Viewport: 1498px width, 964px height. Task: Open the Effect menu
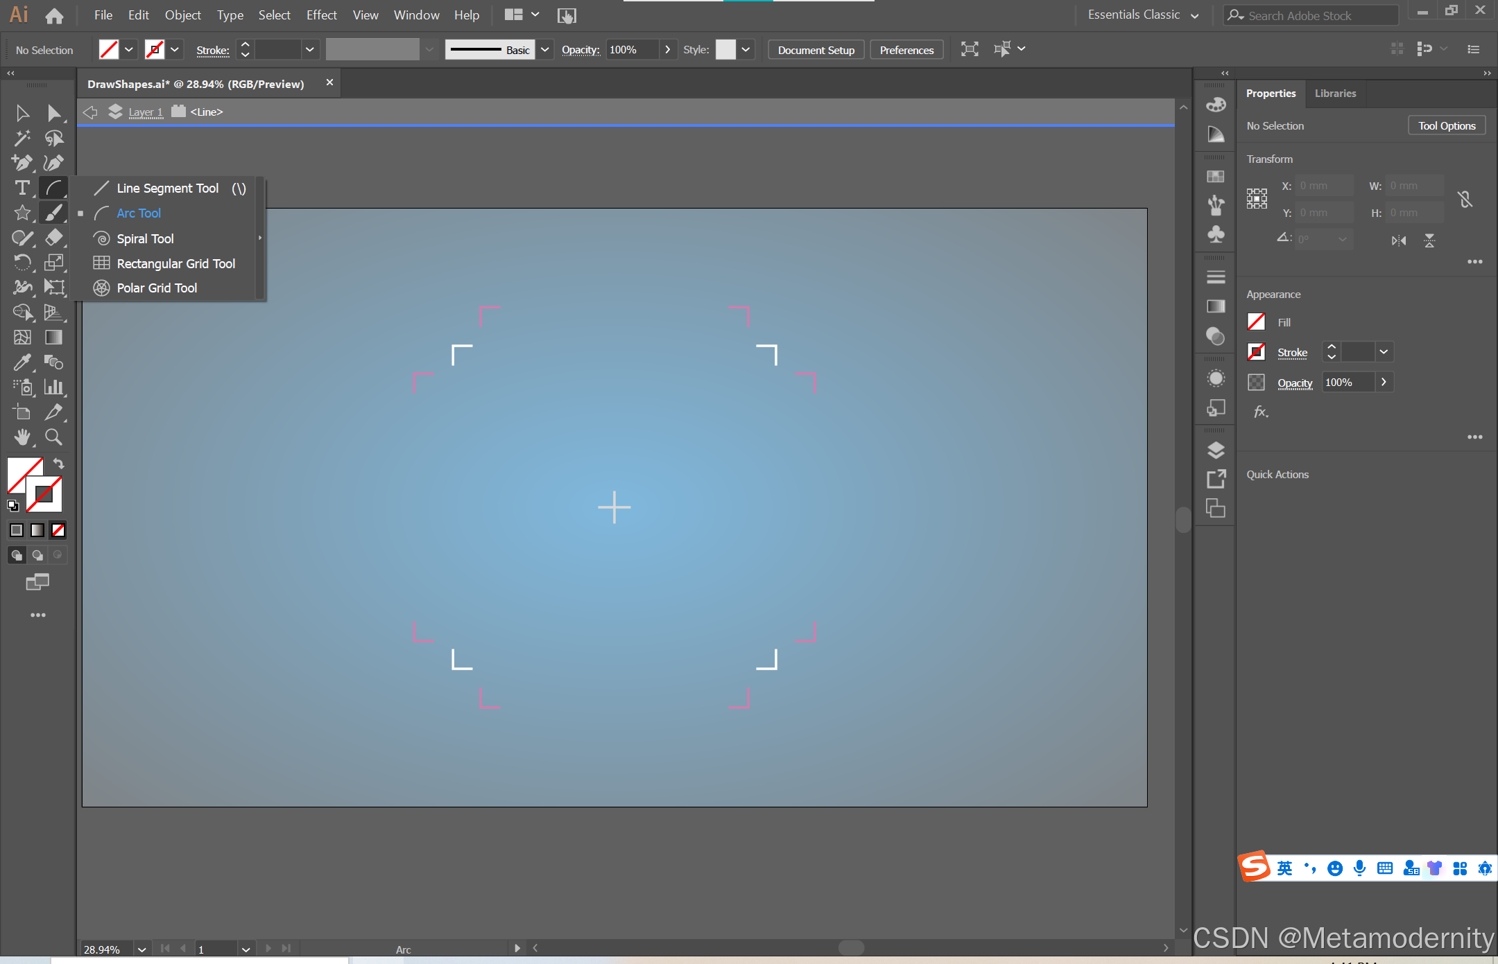click(x=321, y=15)
